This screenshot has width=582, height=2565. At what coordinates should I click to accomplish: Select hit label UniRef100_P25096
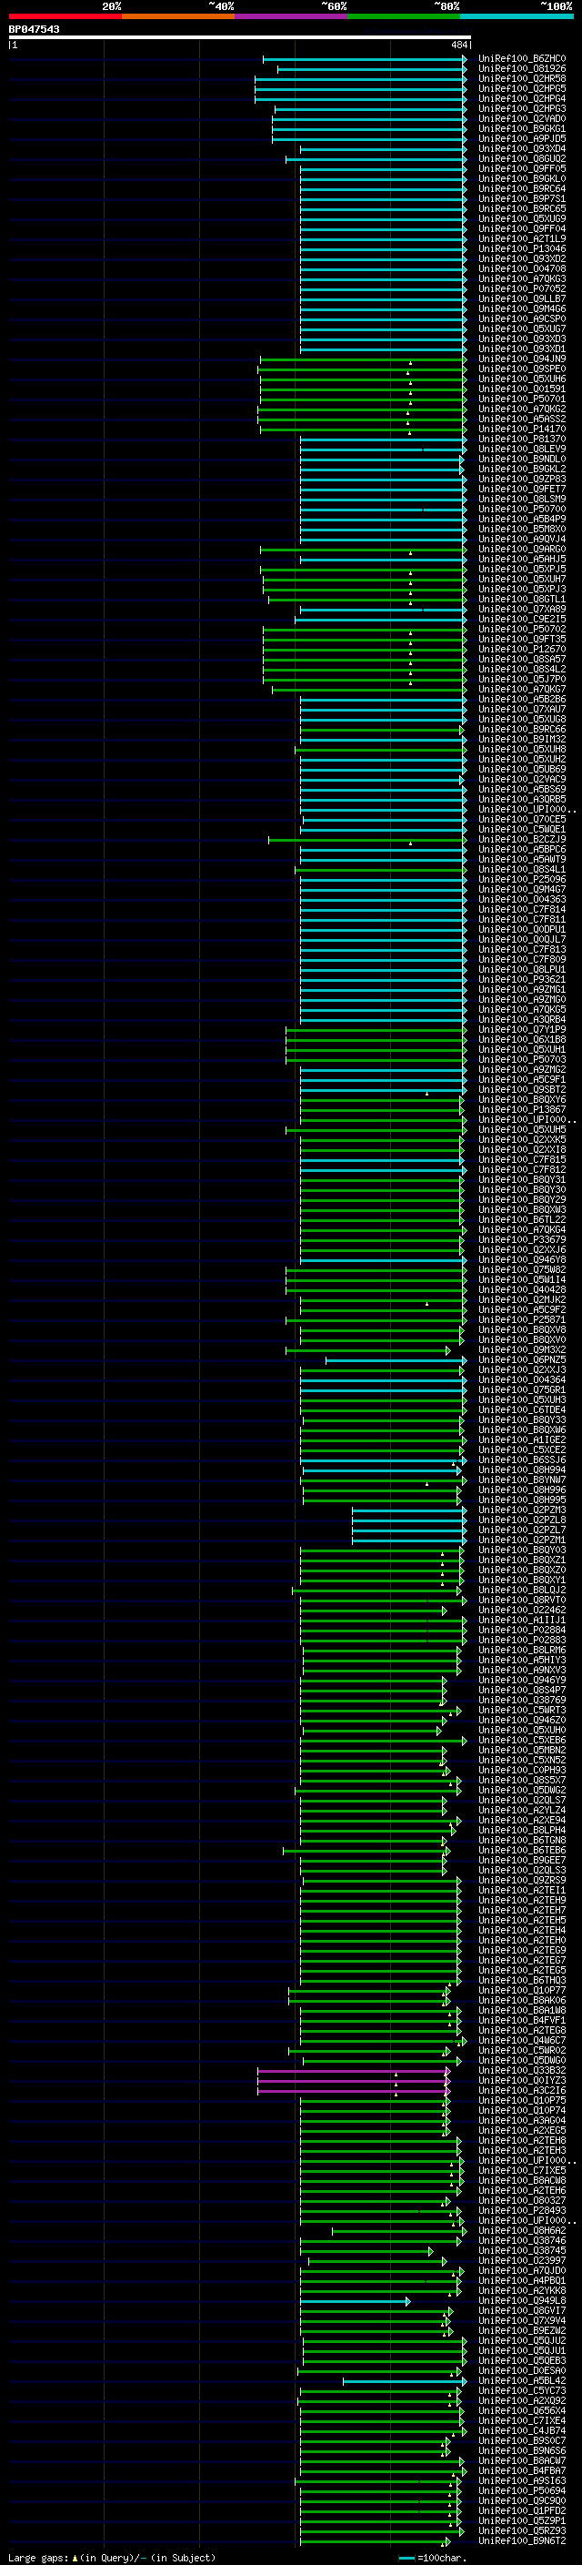(x=522, y=879)
